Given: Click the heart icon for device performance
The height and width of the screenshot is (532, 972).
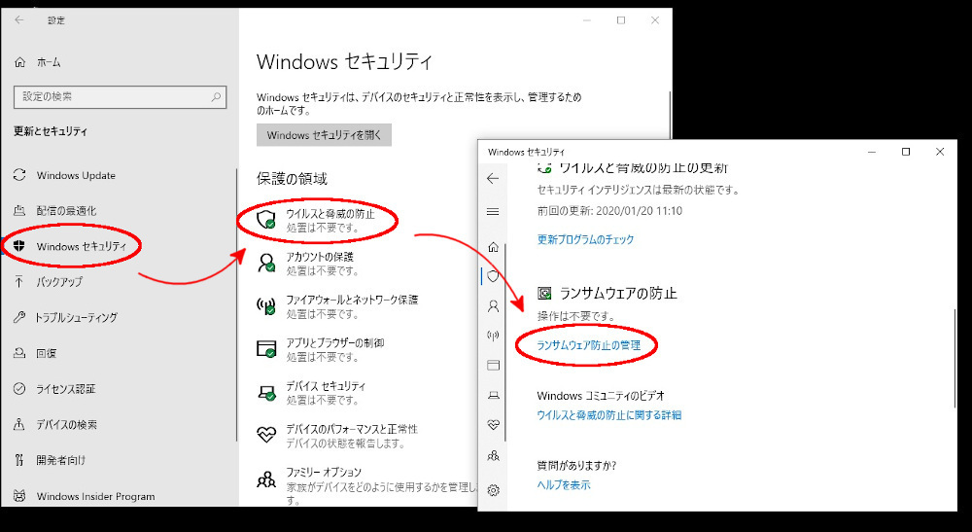Looking at the screenshot, I should [266, 435].
